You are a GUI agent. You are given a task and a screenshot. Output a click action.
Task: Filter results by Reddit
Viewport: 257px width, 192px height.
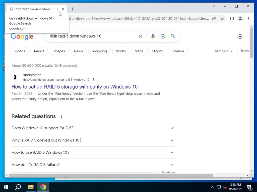39,51
